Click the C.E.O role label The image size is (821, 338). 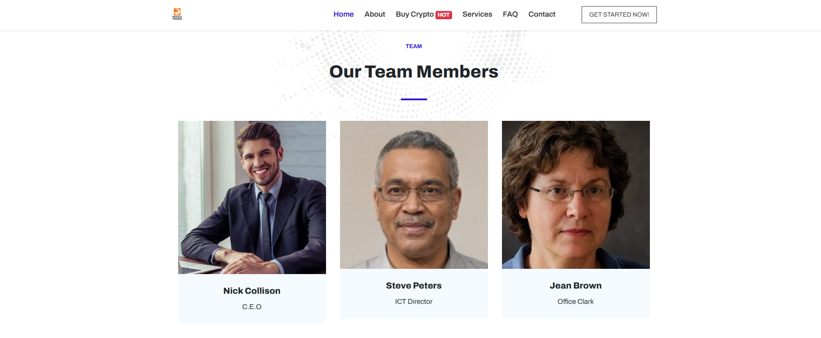tap(252, 307)
